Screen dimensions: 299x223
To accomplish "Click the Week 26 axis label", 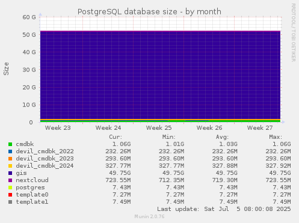I will (209, 128).
